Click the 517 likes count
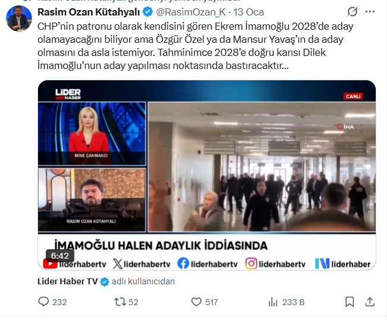The width and height of the screenshot is (387, 320). click(212, 302)
